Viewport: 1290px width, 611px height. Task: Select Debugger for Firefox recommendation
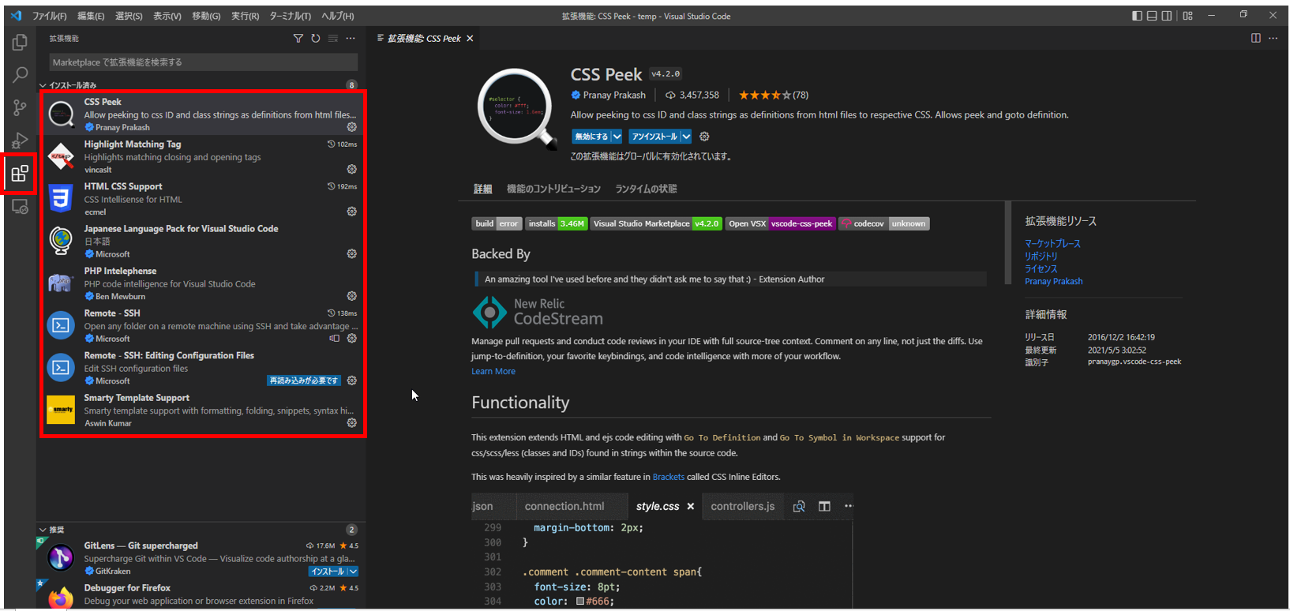[201, 594]
